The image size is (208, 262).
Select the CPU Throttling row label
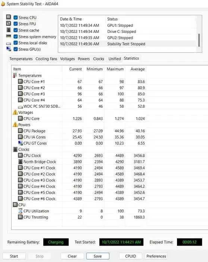click(36, 217)
